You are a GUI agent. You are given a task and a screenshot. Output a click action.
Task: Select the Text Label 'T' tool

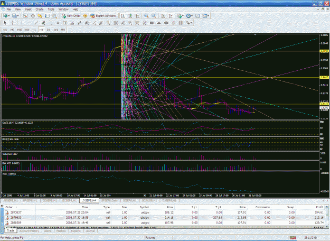pyautogui.click(x=65, y=23)
